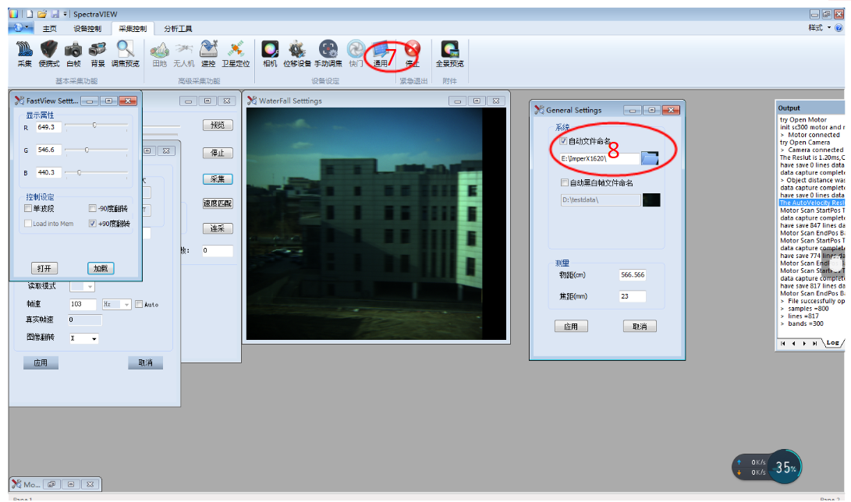Open the 相机 (Camera) settings icon
851x502 pixels.
pyautogui.click(x=270, y=51)
